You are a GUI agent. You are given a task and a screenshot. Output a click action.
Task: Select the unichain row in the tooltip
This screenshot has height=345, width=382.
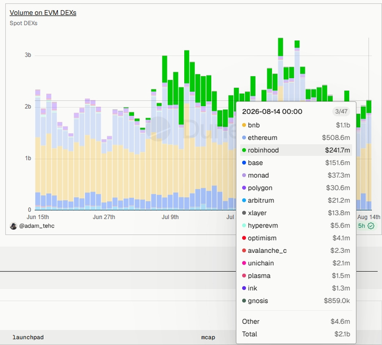[296, 263]
